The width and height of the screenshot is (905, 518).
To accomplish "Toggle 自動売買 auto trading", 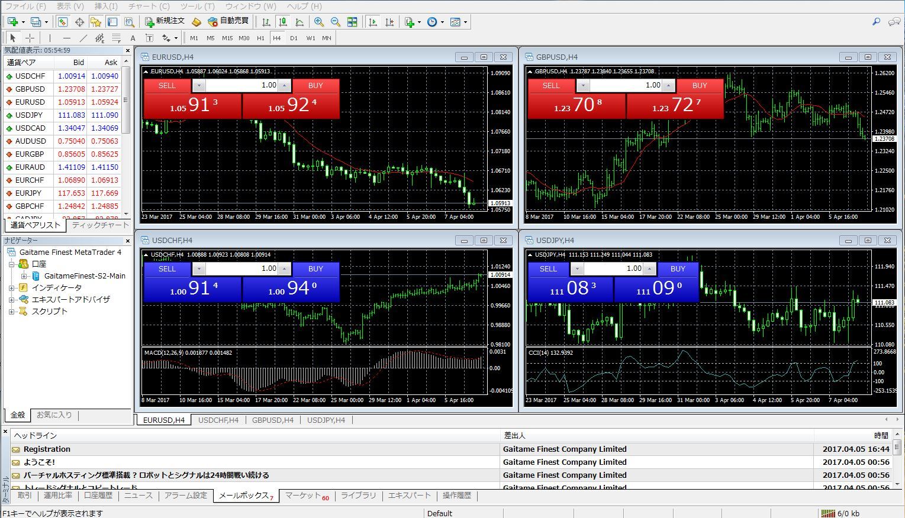I will point(228,21).
